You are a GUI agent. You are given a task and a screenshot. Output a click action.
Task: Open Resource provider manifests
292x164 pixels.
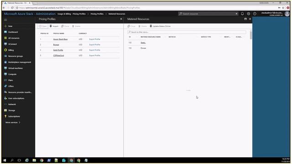pos(20,92)
